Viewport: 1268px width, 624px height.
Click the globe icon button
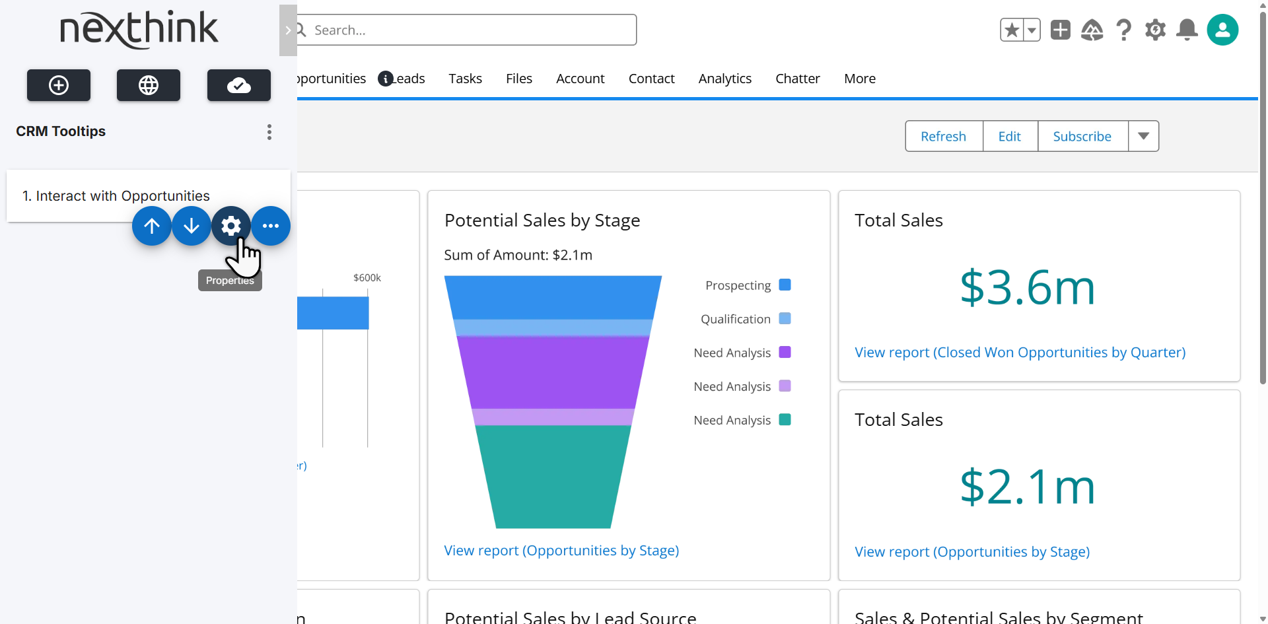pyautogui.click(x=149, y=85)
